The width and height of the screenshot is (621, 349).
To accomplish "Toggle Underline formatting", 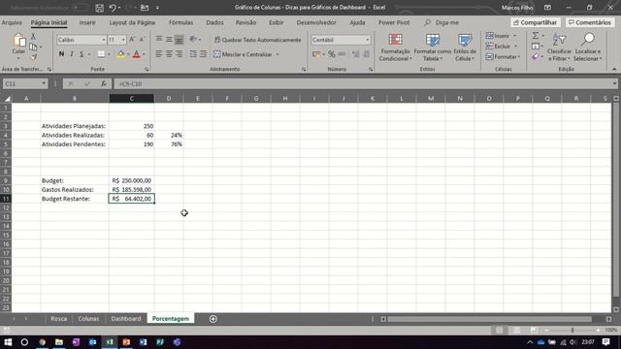I will click(x=82, y=54).
